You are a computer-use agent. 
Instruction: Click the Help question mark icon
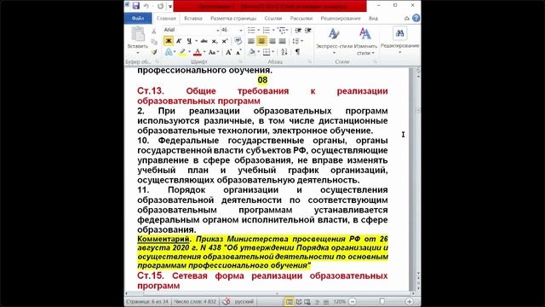click(416, 18)
